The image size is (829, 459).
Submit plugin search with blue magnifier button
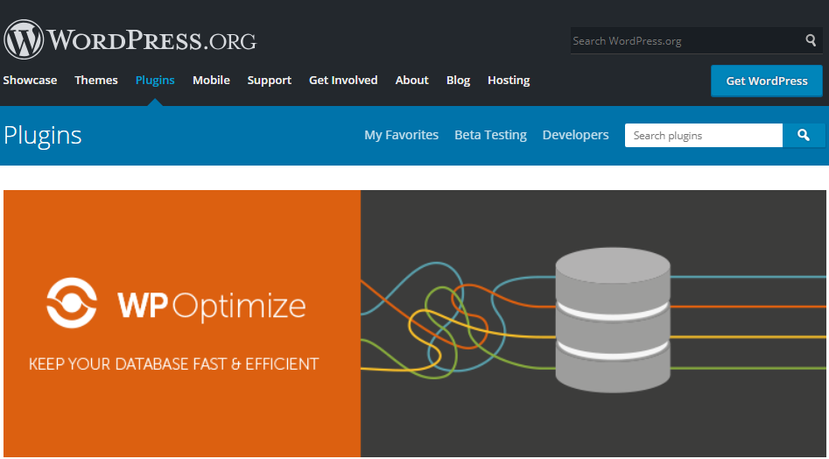[x=804, y=136]
